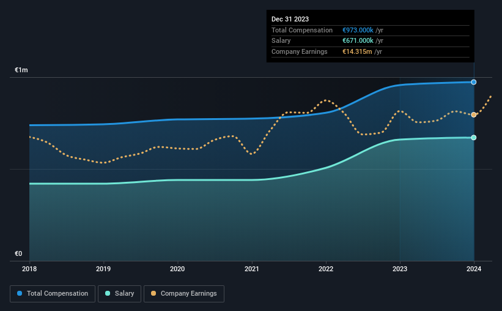Click the Dec 31 2023 tooltip date
Image resolution: width=502 pixels, height=311 pixels.
[290, 19]
